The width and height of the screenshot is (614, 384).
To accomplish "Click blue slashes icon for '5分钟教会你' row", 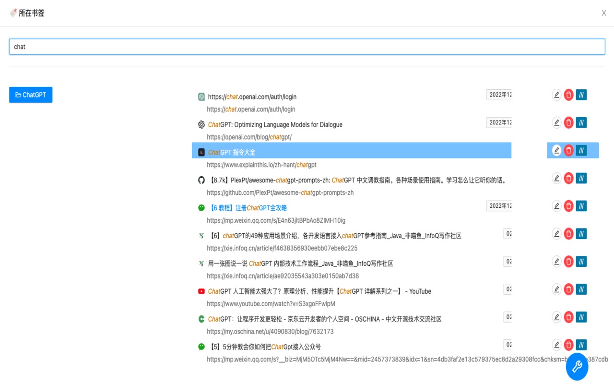I will [581, 346].
